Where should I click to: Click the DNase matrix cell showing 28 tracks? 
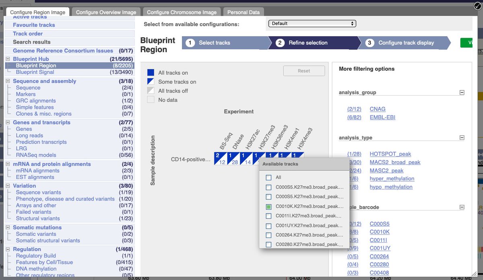click(233, 159)
